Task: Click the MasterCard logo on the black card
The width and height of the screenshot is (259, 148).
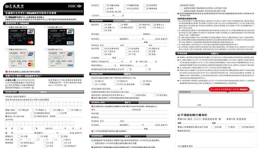Action: point(30,43)
